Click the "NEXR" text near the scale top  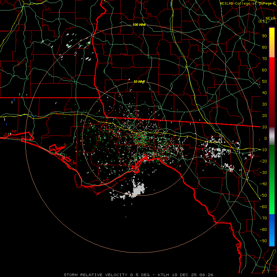271,18
